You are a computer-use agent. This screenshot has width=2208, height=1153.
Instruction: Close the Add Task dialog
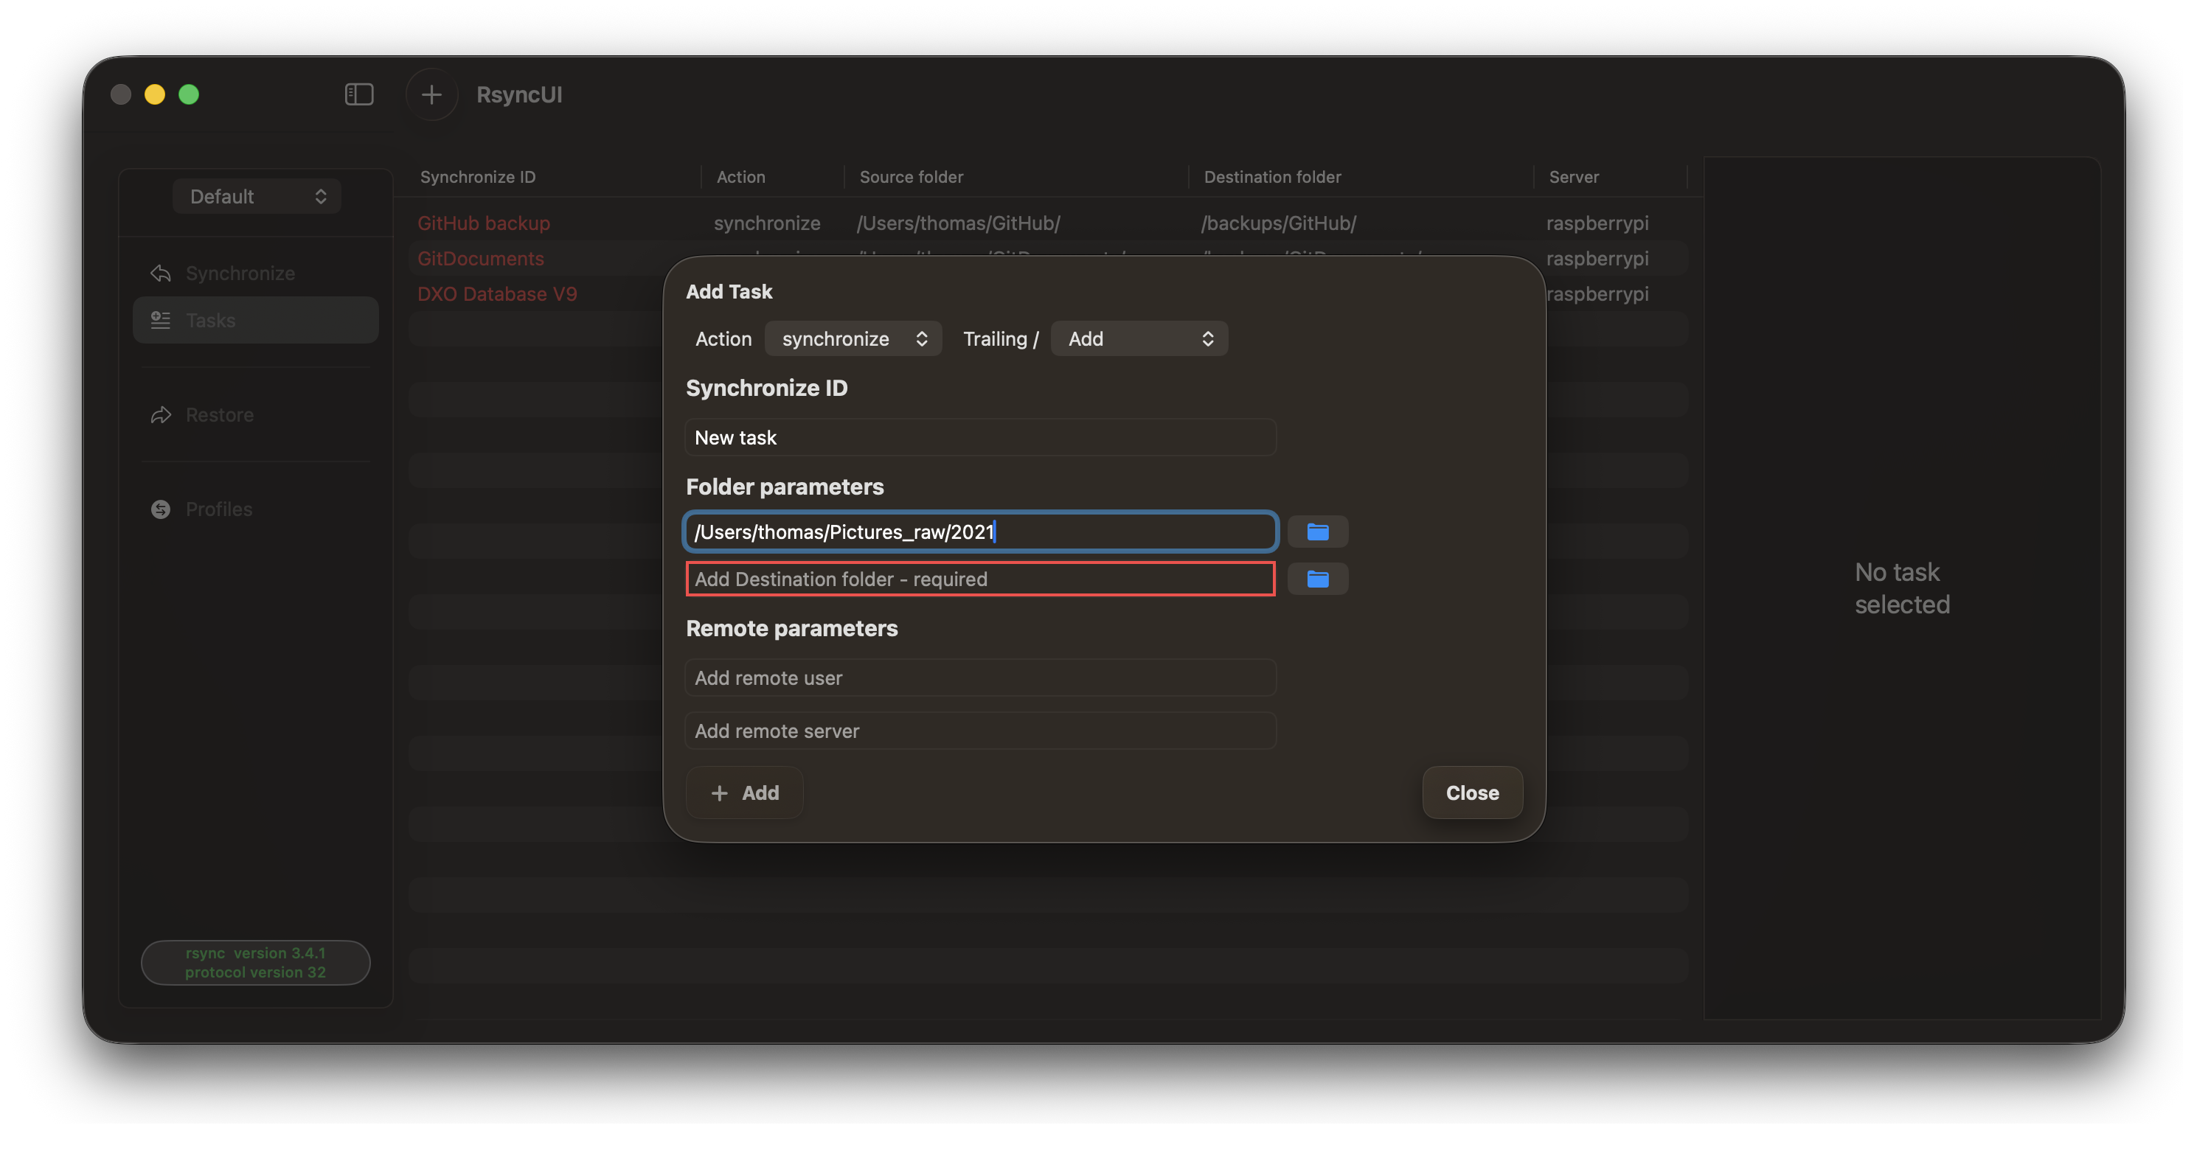point(1472,793)
